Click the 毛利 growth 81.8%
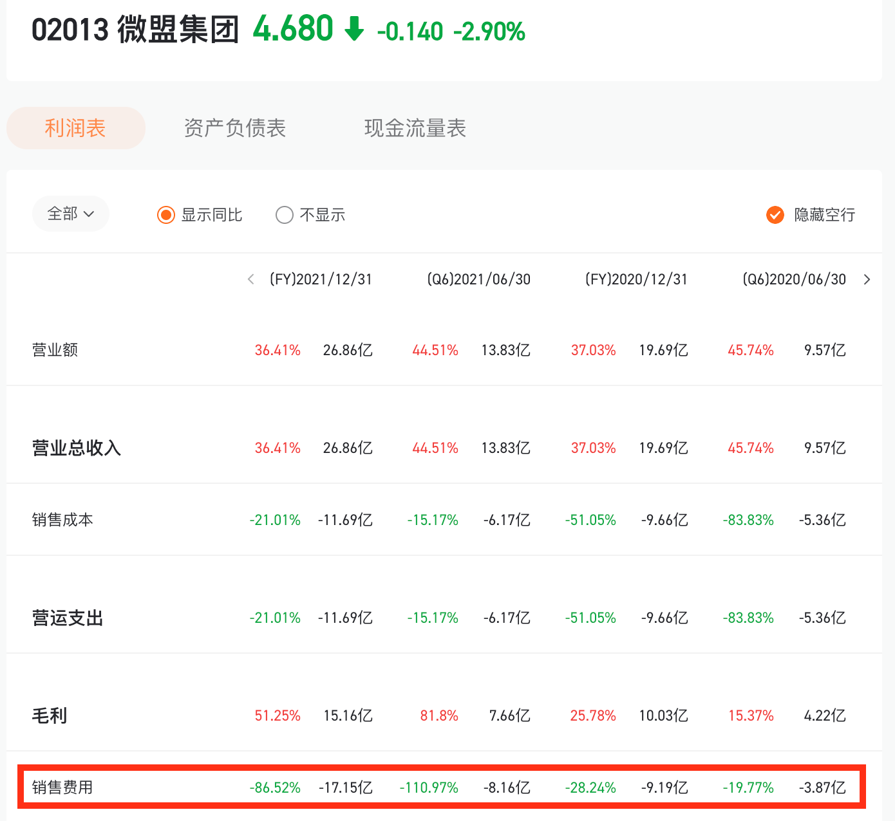 [439, 715]
